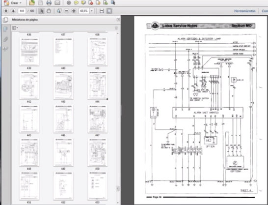Click the page icon with green badge

(106, 3)
